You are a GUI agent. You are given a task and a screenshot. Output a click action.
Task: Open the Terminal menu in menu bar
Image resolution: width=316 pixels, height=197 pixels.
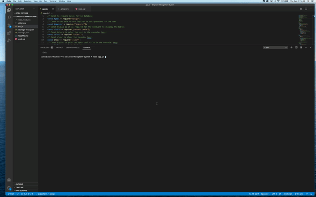point(53,1)
